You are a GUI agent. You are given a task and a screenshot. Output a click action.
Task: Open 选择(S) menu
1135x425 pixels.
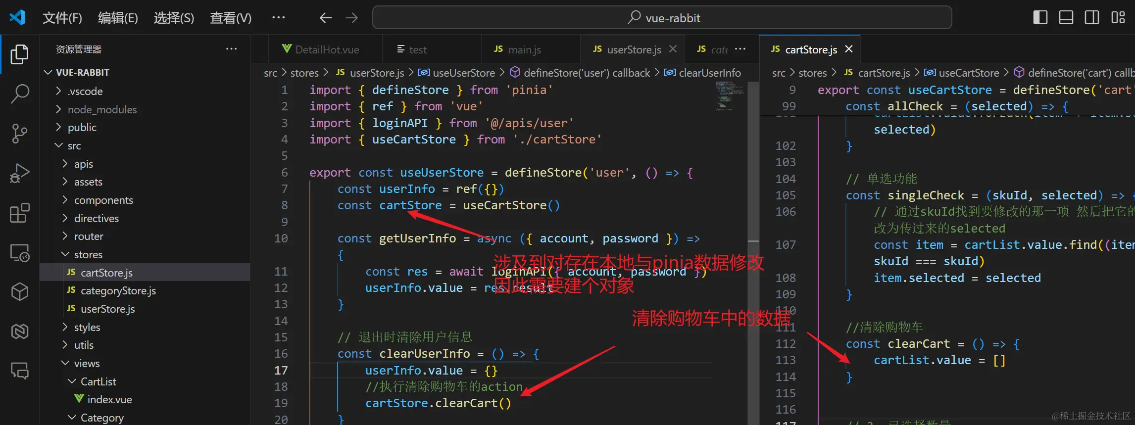coord(174,18)
